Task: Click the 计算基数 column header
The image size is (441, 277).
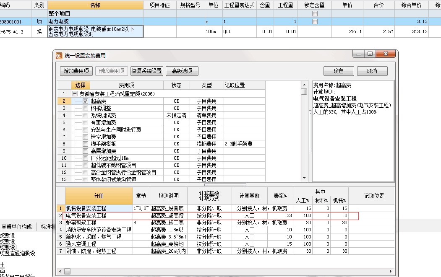Action: [250, 196]
